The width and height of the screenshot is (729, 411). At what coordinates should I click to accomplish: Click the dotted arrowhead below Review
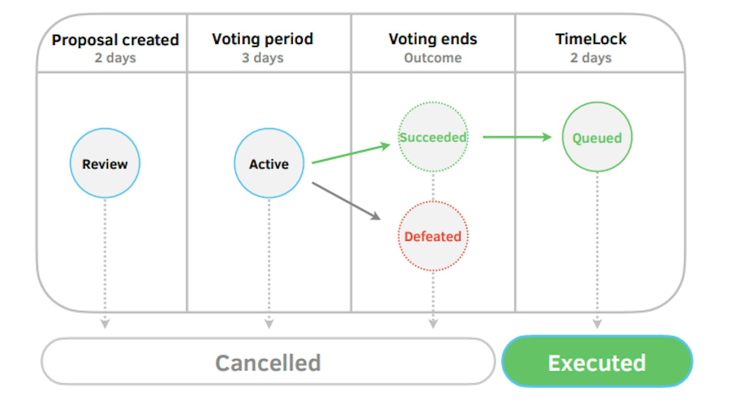(105, 324)
